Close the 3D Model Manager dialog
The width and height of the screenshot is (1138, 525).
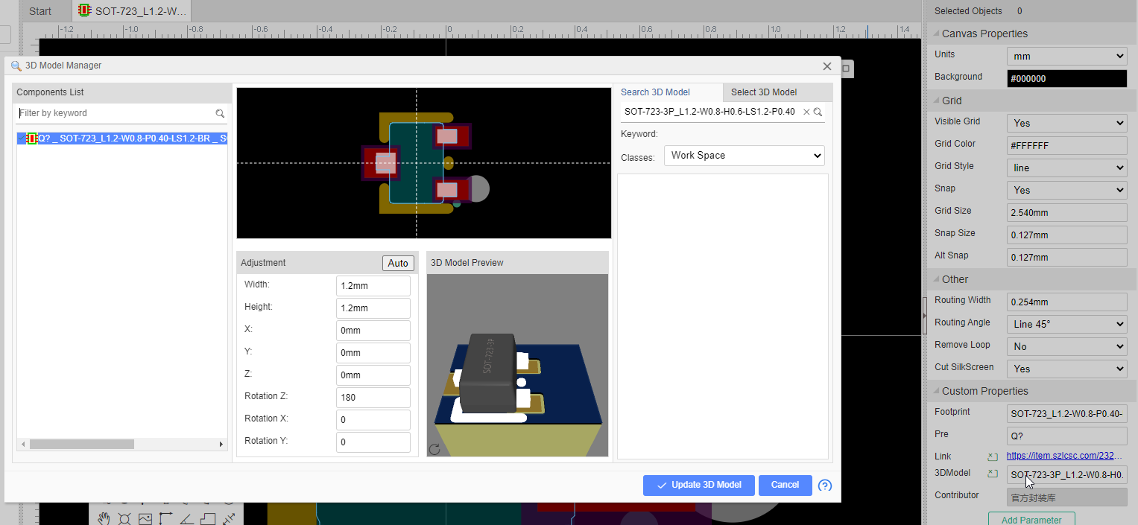click(x=826, y=66)
